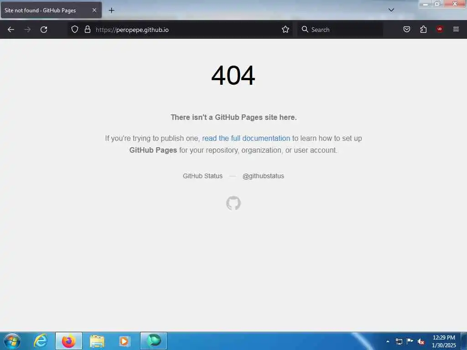Follow the GitHub Status link
This screenshot has width=467, height=350.
pyautogui.click(x=202, y=176)
